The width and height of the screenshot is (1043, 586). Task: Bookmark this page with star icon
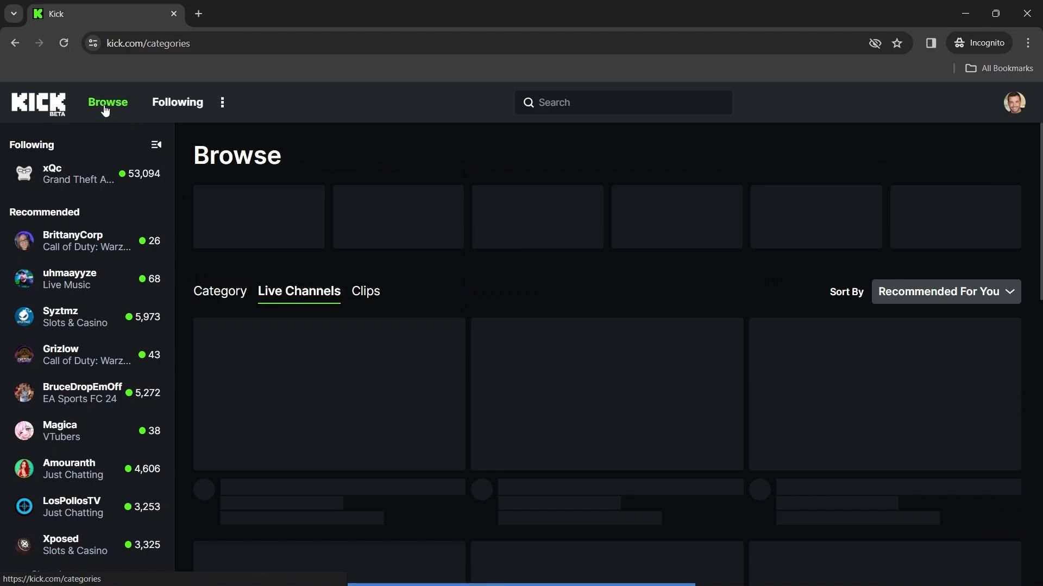tap(897, 43)
